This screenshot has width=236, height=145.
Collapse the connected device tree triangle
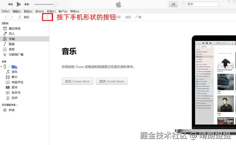coord(1,66)
